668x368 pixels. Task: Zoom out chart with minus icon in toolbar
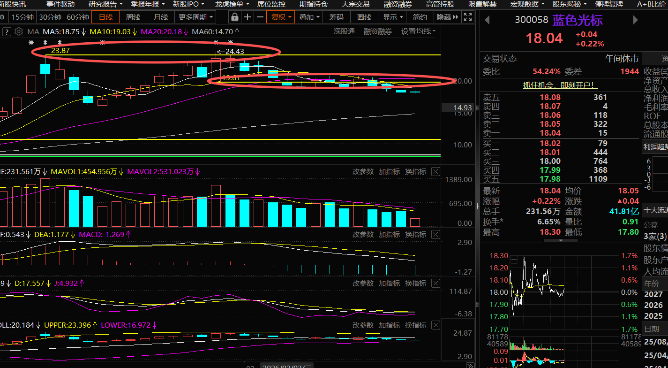pos(260,17)
